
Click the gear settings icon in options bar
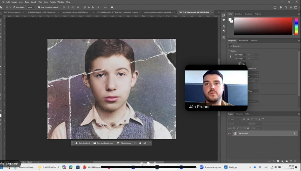[112, 7]
